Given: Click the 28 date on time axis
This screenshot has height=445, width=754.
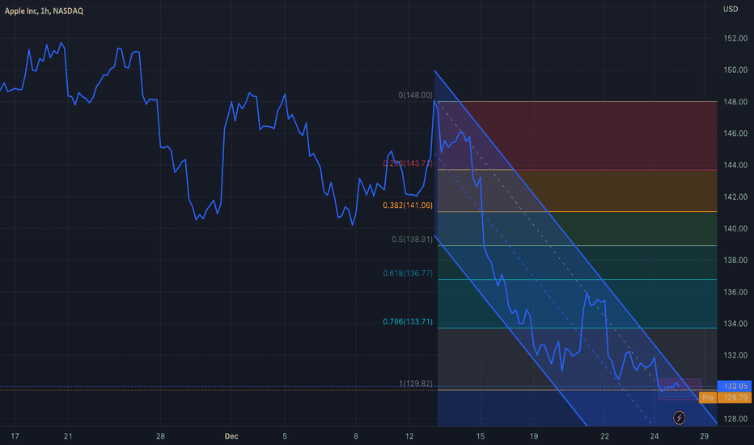Looking at the screenshot, I should pyautogui.click(x=160, y=436).
